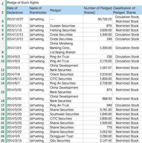Viewport: 142px width, 143px height.
Task: Select row header number 25
Action: (x=2, y=141)
